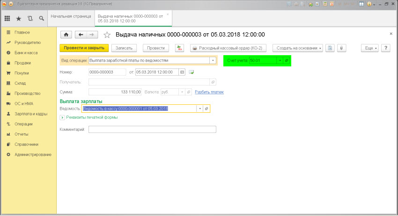Add document to favorites with star icon
Viewport: 398px width, 216px height.
(x=107, y=35)
